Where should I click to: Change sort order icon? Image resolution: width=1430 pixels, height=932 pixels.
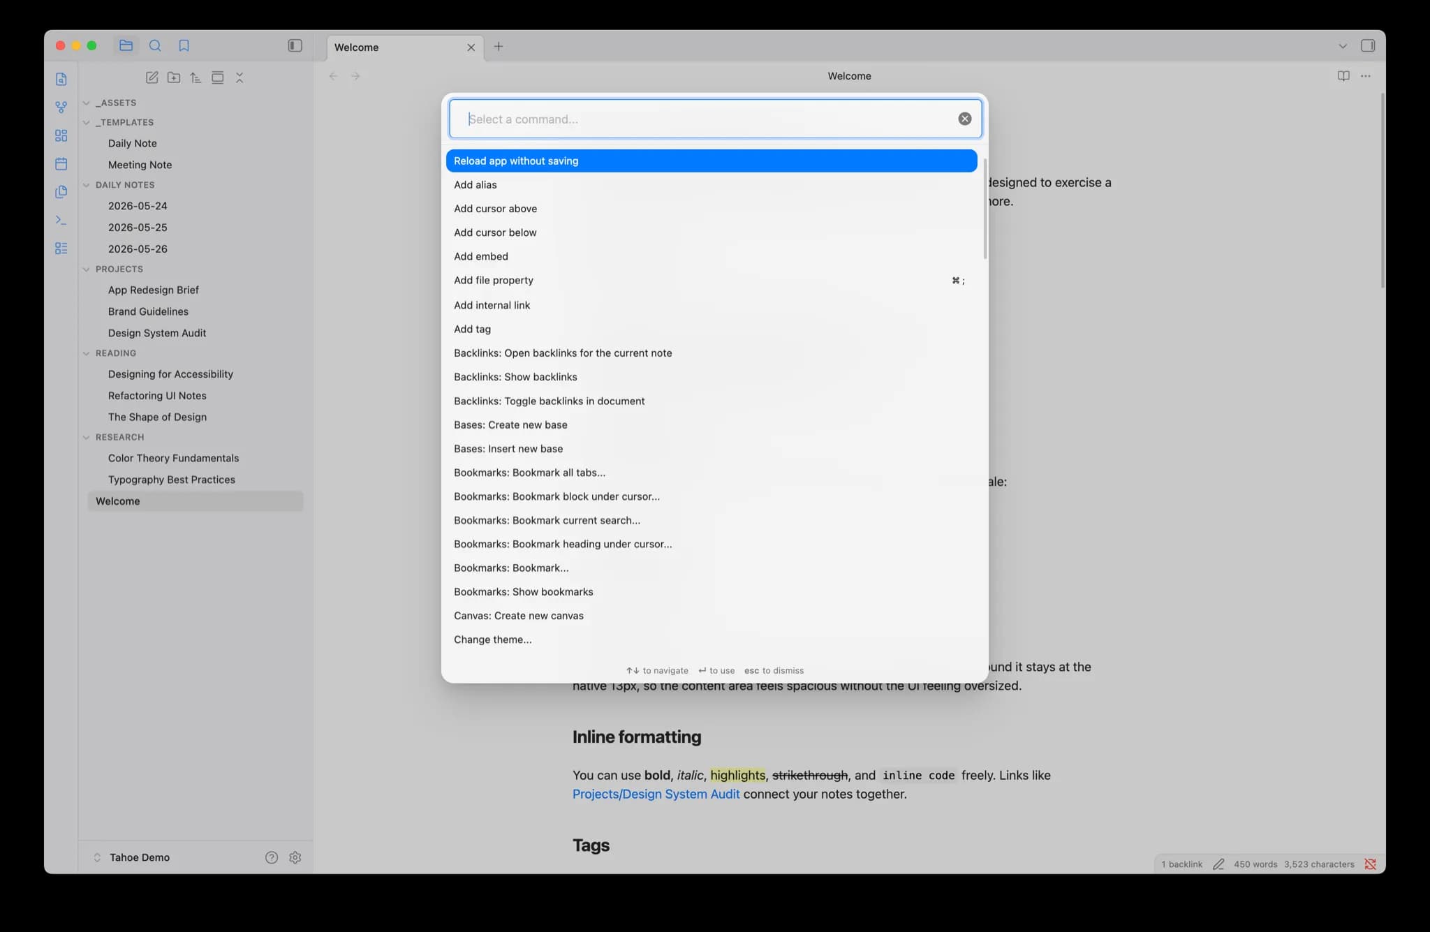point(196,77)
